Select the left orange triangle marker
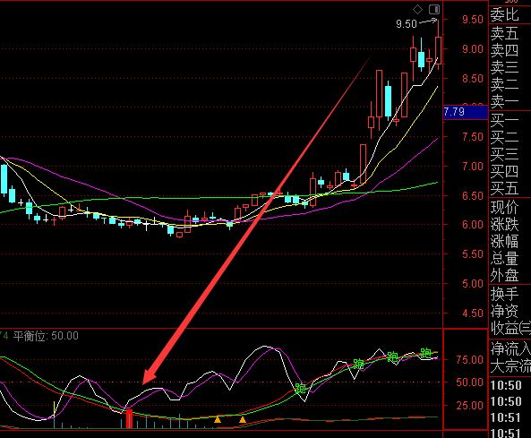Viewport: 531px width, 438px height. [x=218, y=420]
